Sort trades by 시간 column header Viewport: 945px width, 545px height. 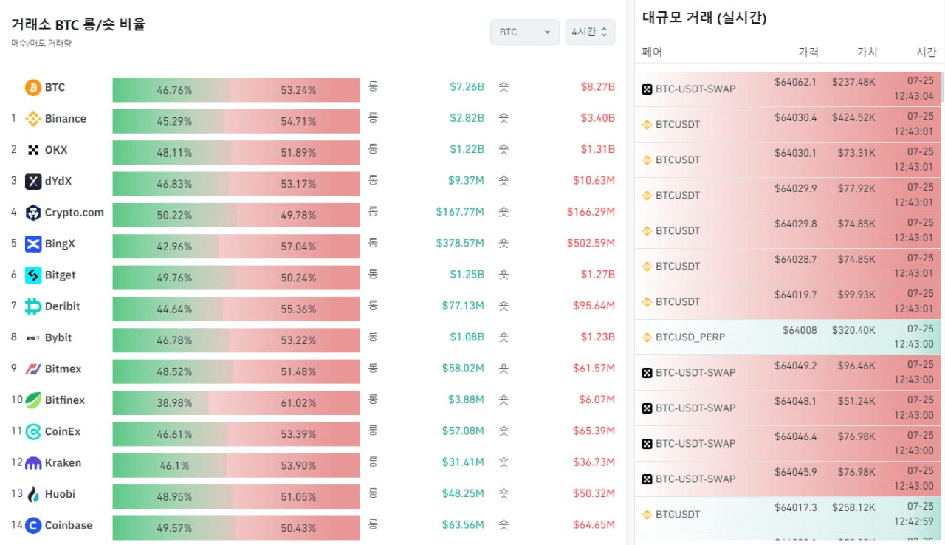pyautogui.click(x=926, y=52)
